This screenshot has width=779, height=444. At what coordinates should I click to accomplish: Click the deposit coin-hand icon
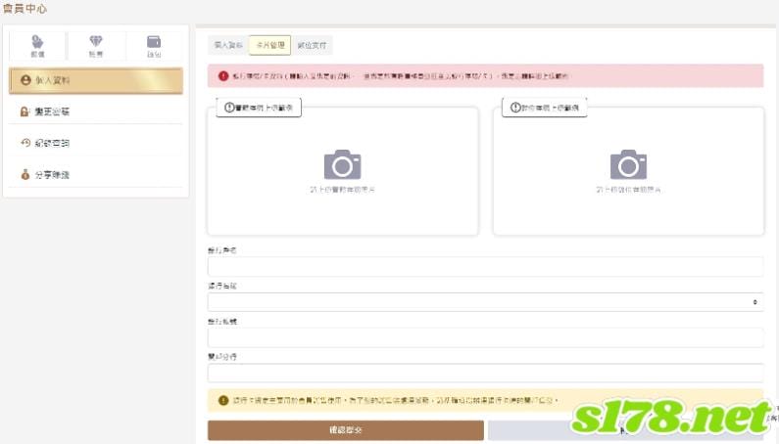[x=37, y=42]
